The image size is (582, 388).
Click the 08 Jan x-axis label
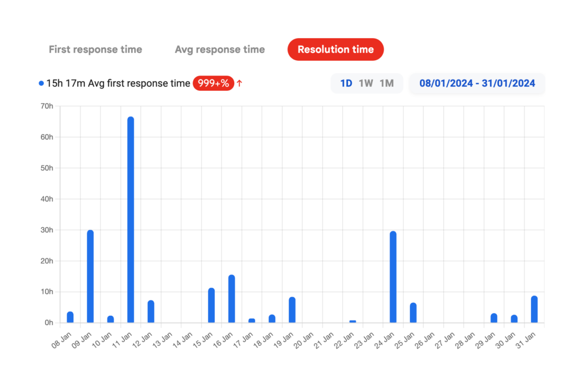coord(61,340)
